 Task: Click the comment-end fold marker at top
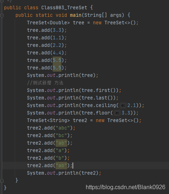[x=2, y=1]
